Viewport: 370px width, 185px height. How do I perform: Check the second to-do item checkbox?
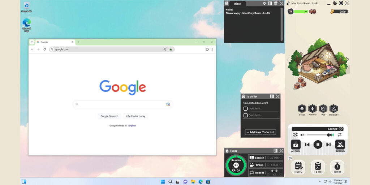(246, 115)
